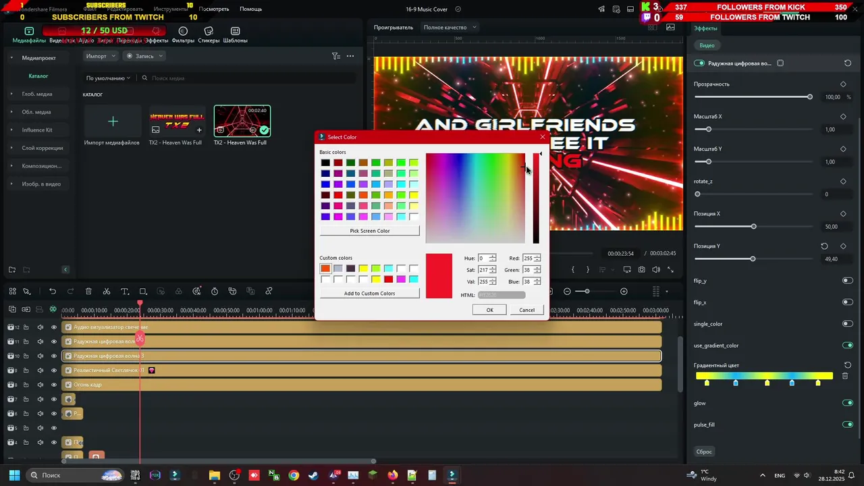864x486 pixels.
Task: Select the Видео sub-tab
Action: [x=707, y=45]
